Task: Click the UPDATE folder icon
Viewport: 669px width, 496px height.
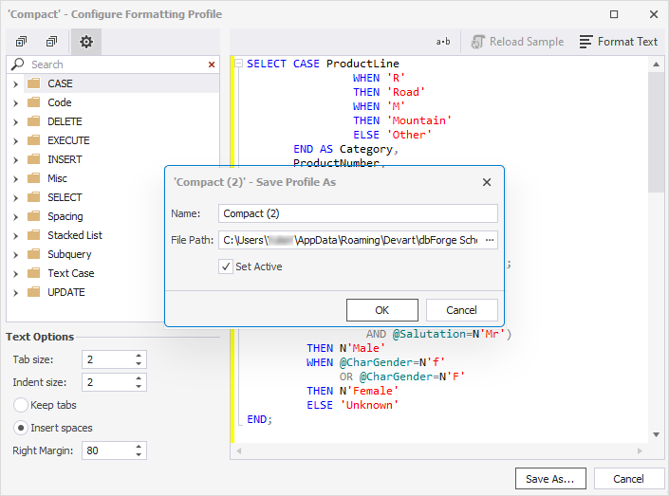Action: 34,292
